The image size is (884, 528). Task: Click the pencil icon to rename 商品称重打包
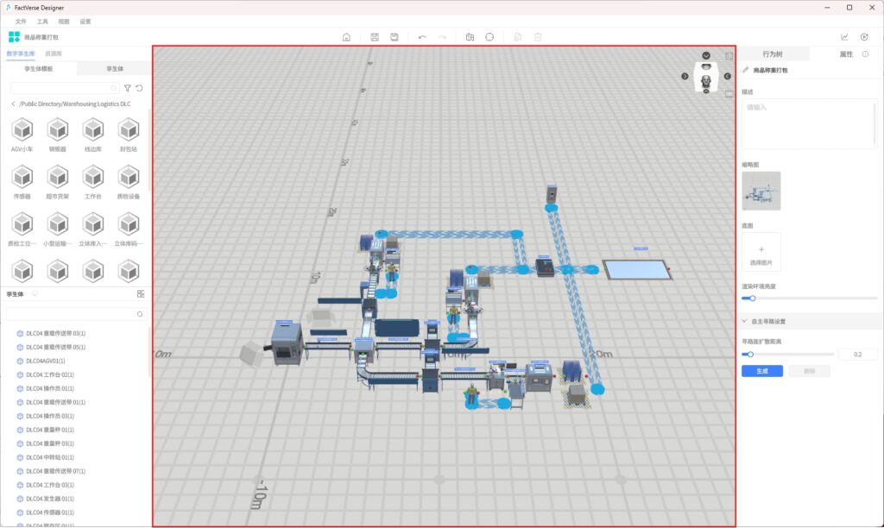(x=746, y=70)
